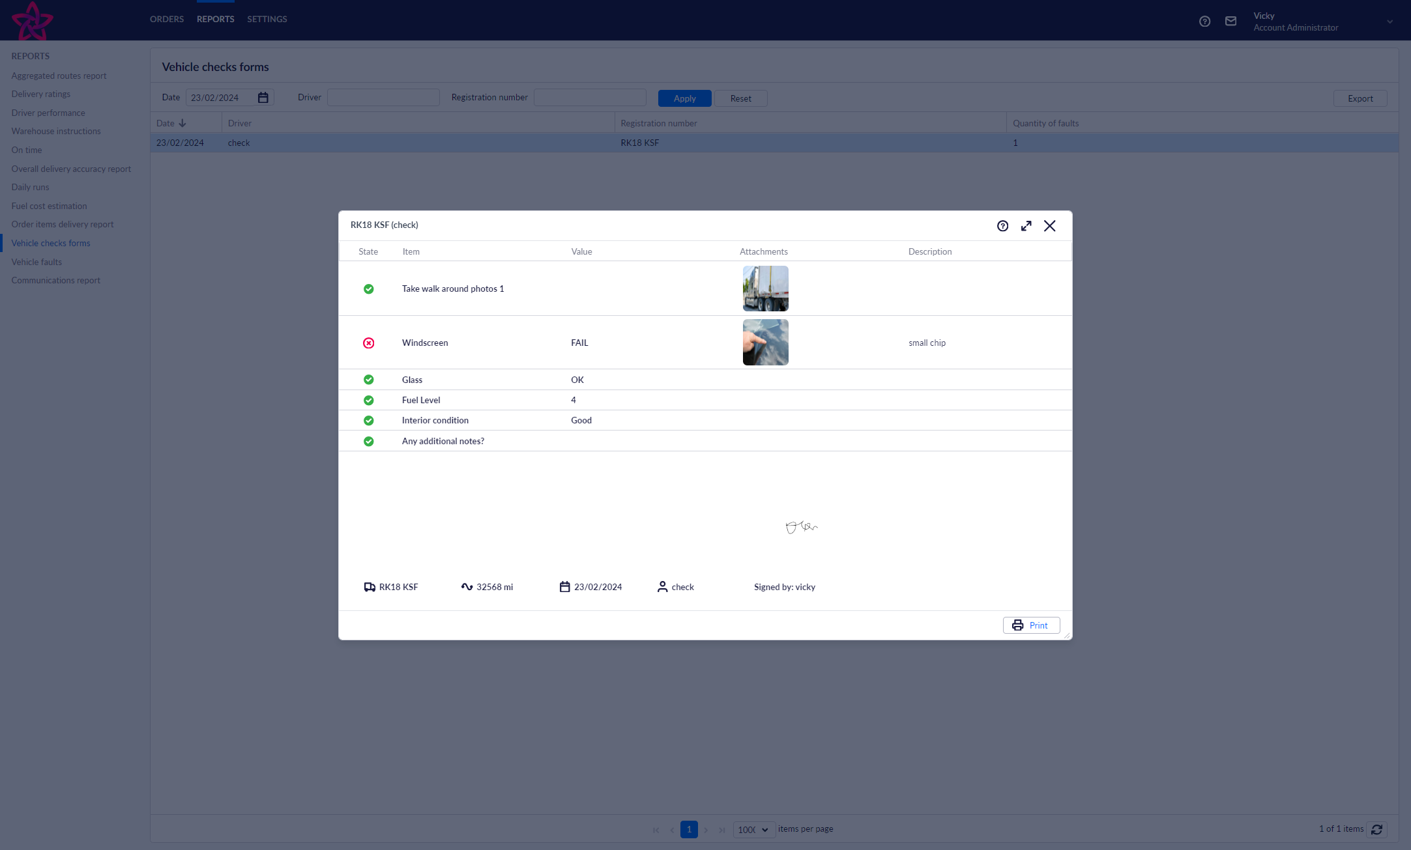Click the help question mark in the top bar
1411x850 pixels.
(1204, 21)
